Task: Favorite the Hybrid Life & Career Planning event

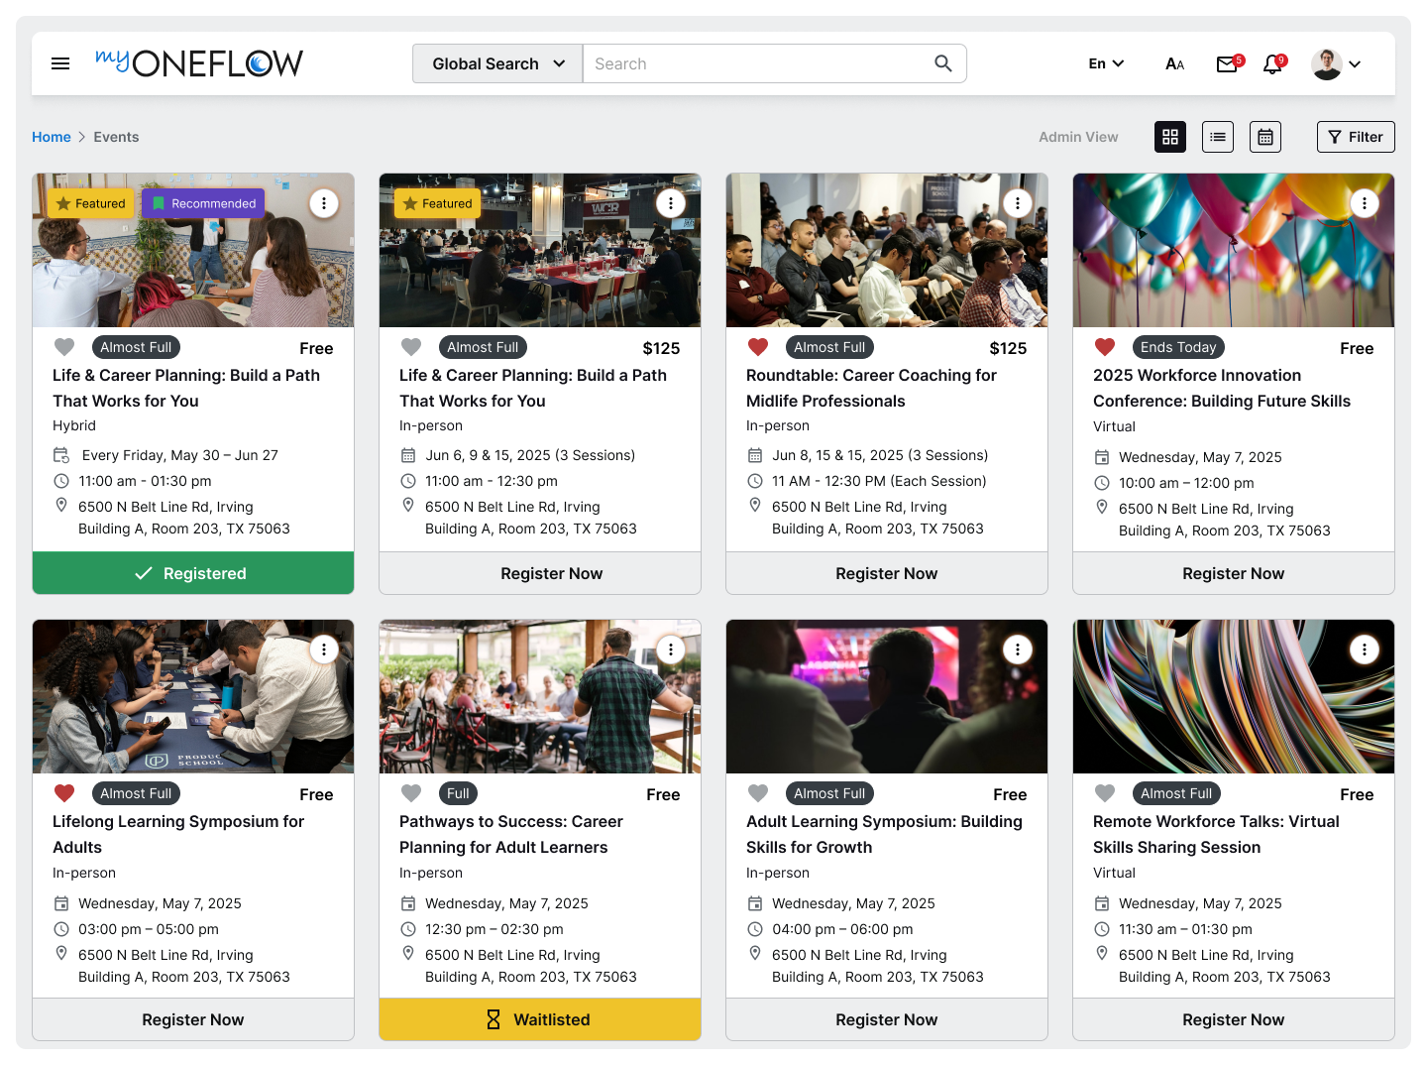Action: [64, 347]
